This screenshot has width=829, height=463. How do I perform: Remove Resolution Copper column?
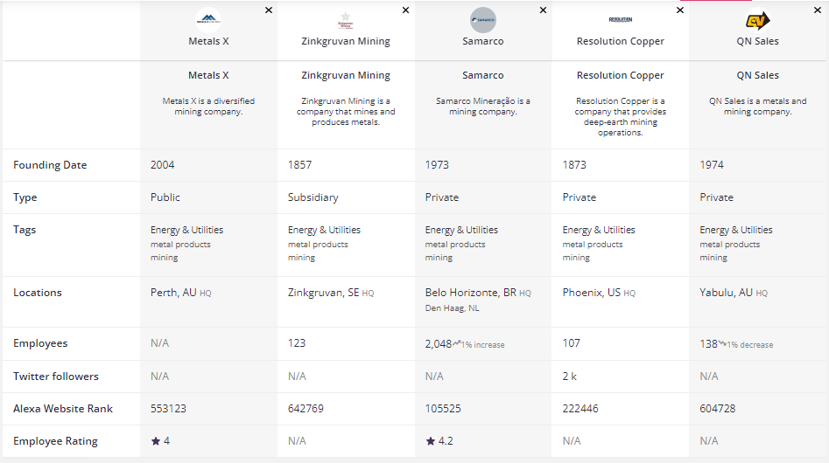click(680, 10)
